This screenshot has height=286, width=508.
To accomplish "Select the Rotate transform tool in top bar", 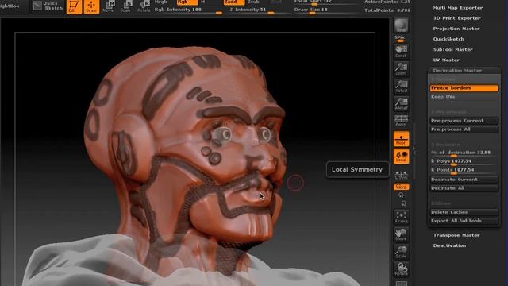I will coord(144,6).
